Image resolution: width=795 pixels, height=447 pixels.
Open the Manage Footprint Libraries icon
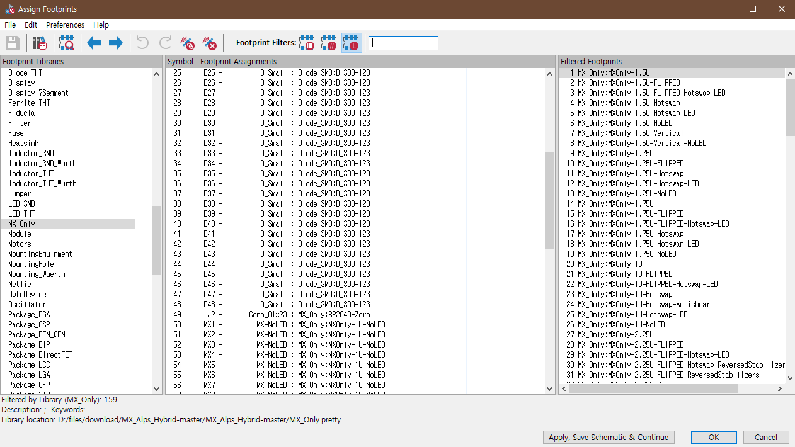tap(40, 43)
